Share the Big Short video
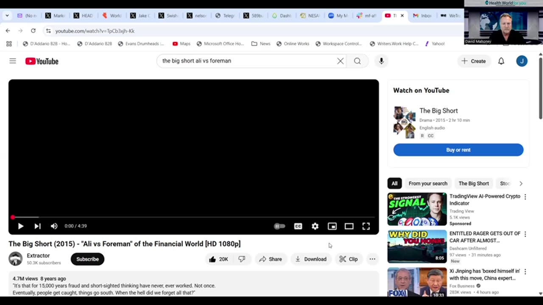The image size is (543, 305). tap(270, 259)
